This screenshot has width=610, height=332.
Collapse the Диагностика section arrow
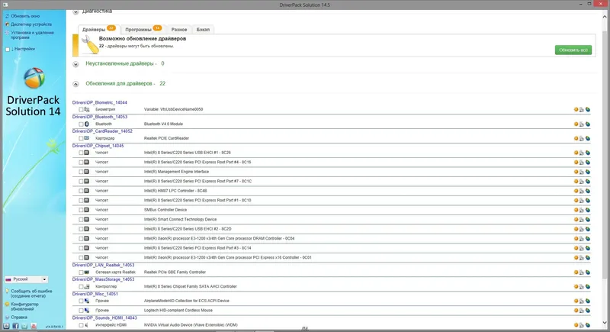pos(75,12)
